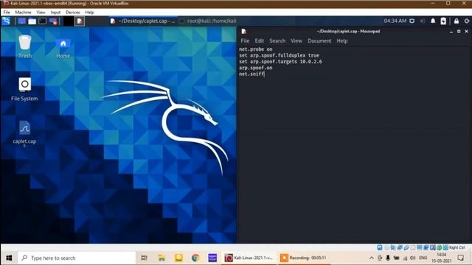Open the Kali applications menu icon

pyautogui.click(x=6, y=21)
